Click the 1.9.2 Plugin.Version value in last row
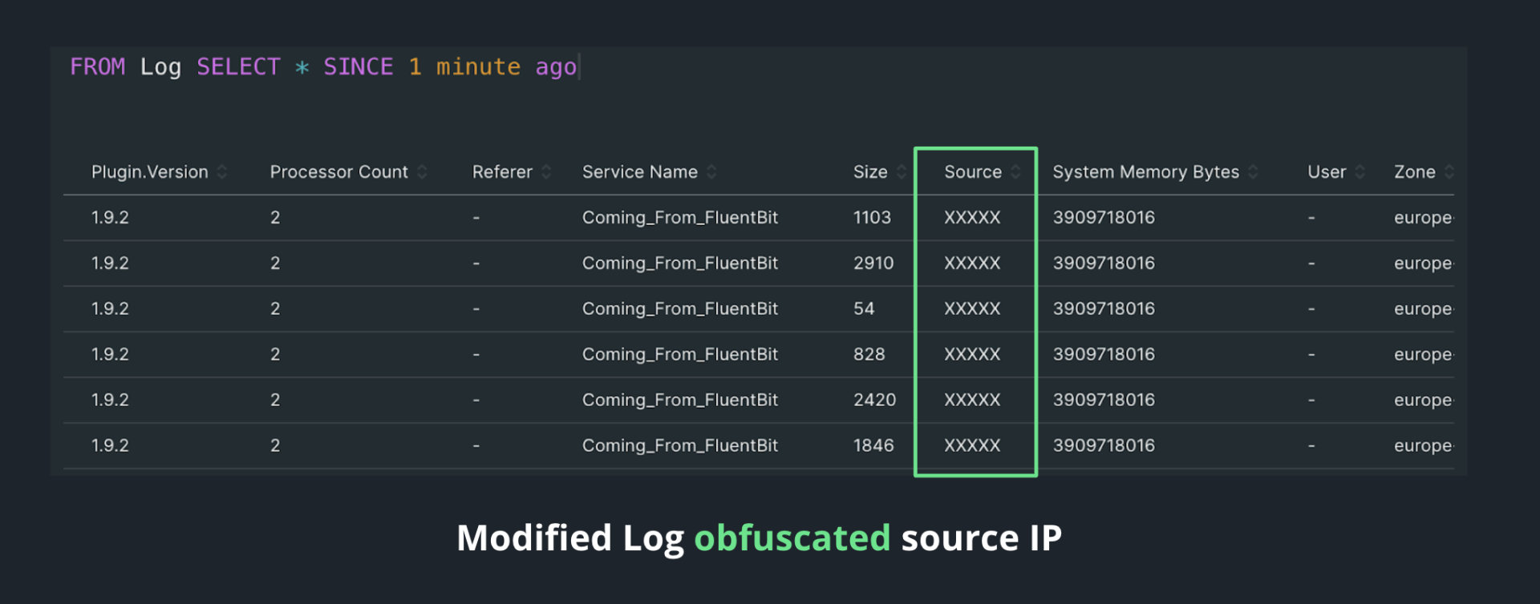The width and height of the screenshot is (1540, 604). 110,445
